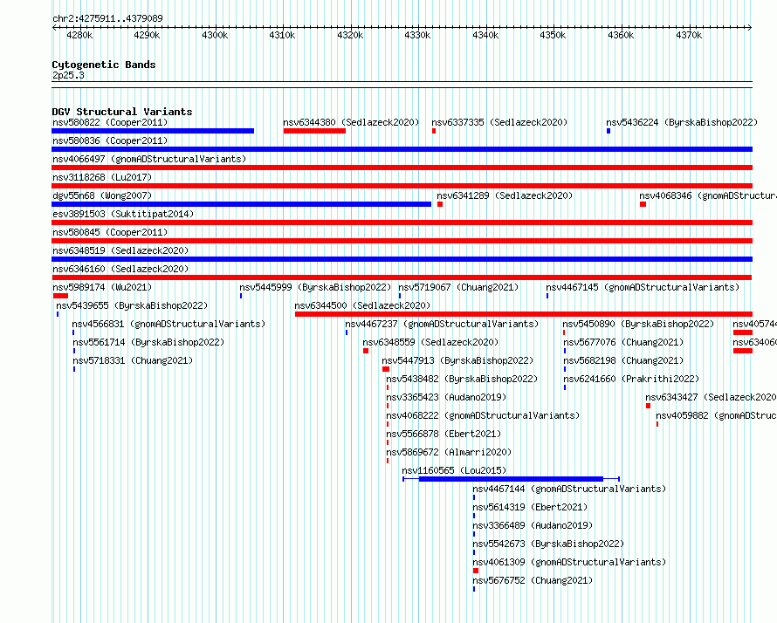Select nsv5676752 (Chuang2021) label
Screen dimensions: 777x623
click(533, 580)
